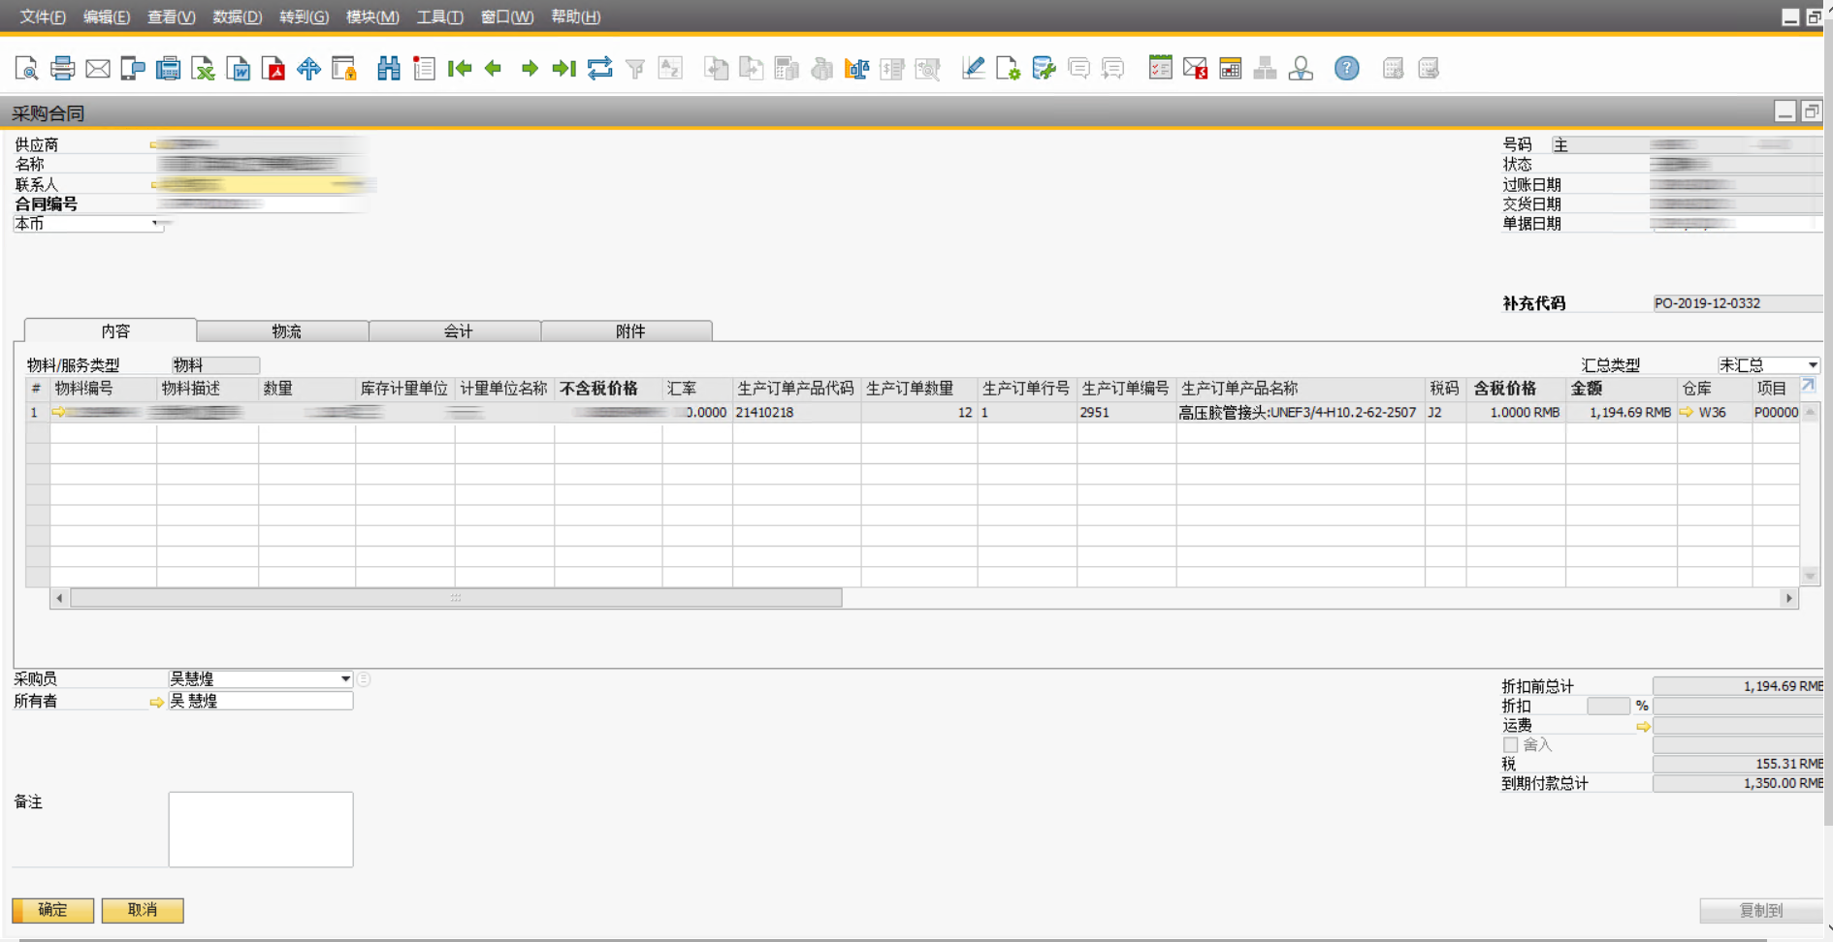The image size is (1833, 942).
Task: Click inside the 备注 remarks text box
Action: [261, 830]
